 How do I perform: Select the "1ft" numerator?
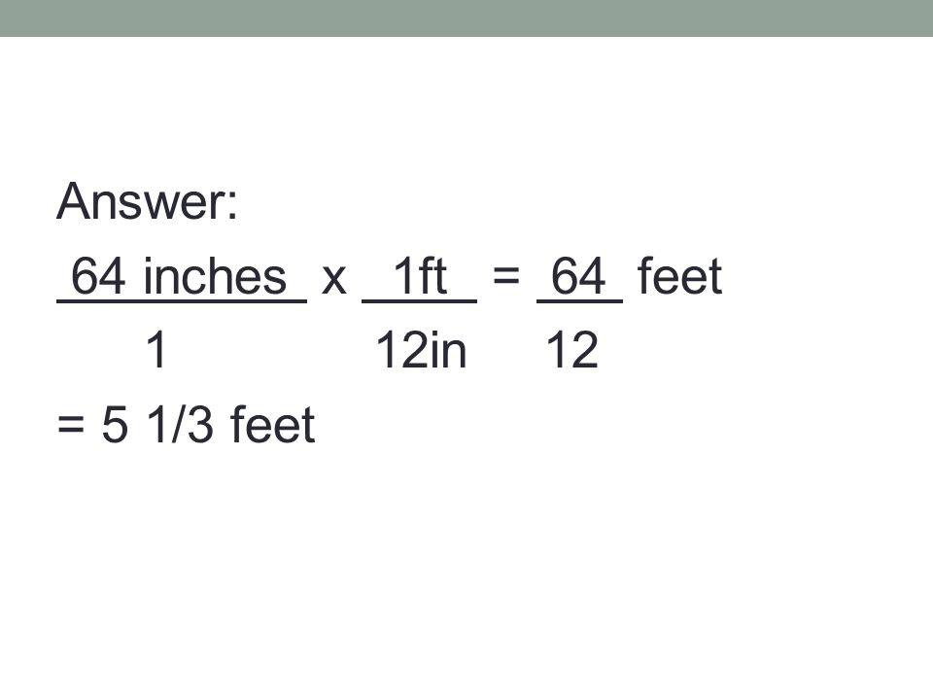(x=420, y=275)
